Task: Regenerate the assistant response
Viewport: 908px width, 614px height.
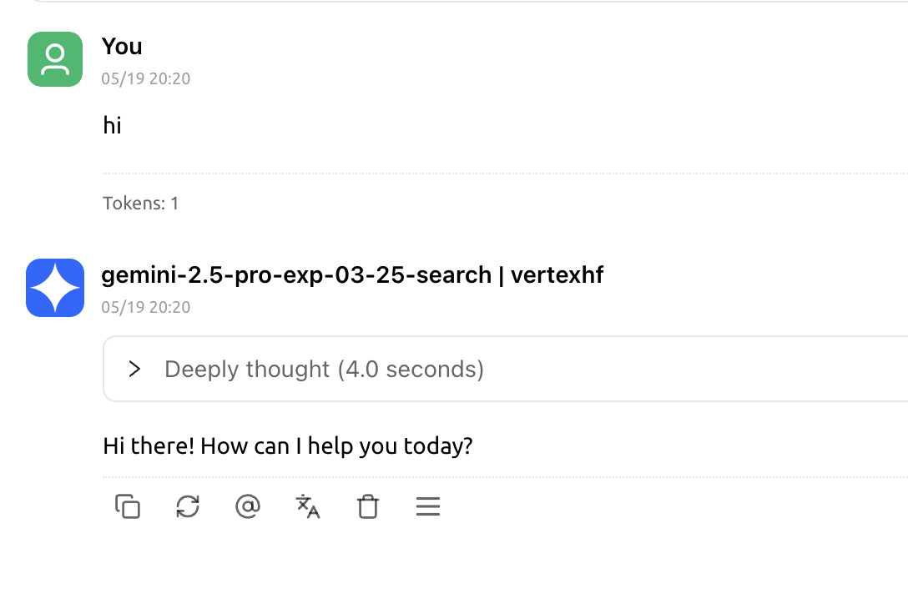Action: (x=188, y=506)
